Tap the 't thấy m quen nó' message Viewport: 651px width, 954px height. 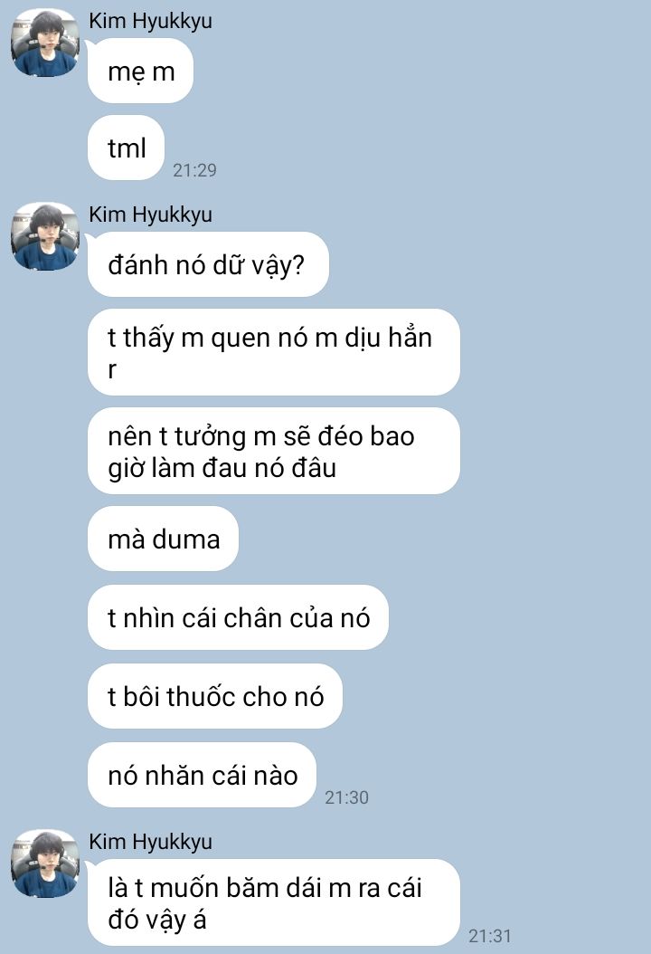[274, 352]
